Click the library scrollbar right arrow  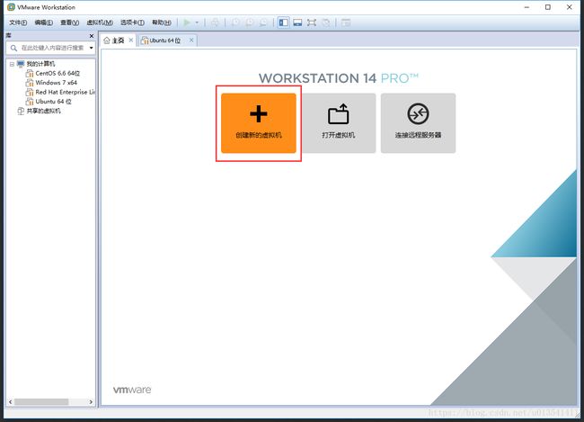click(91, 402)
